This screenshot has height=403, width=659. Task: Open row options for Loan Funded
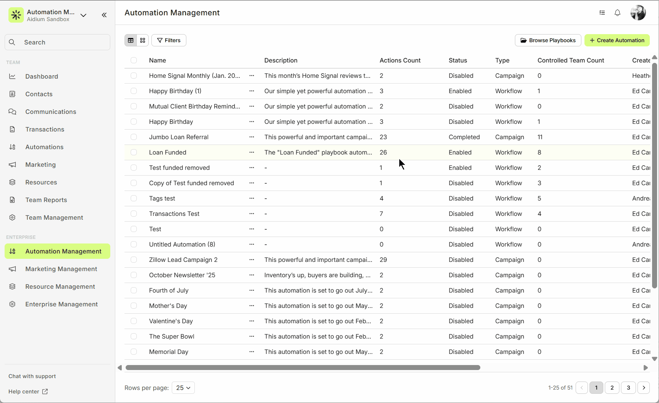252,152
